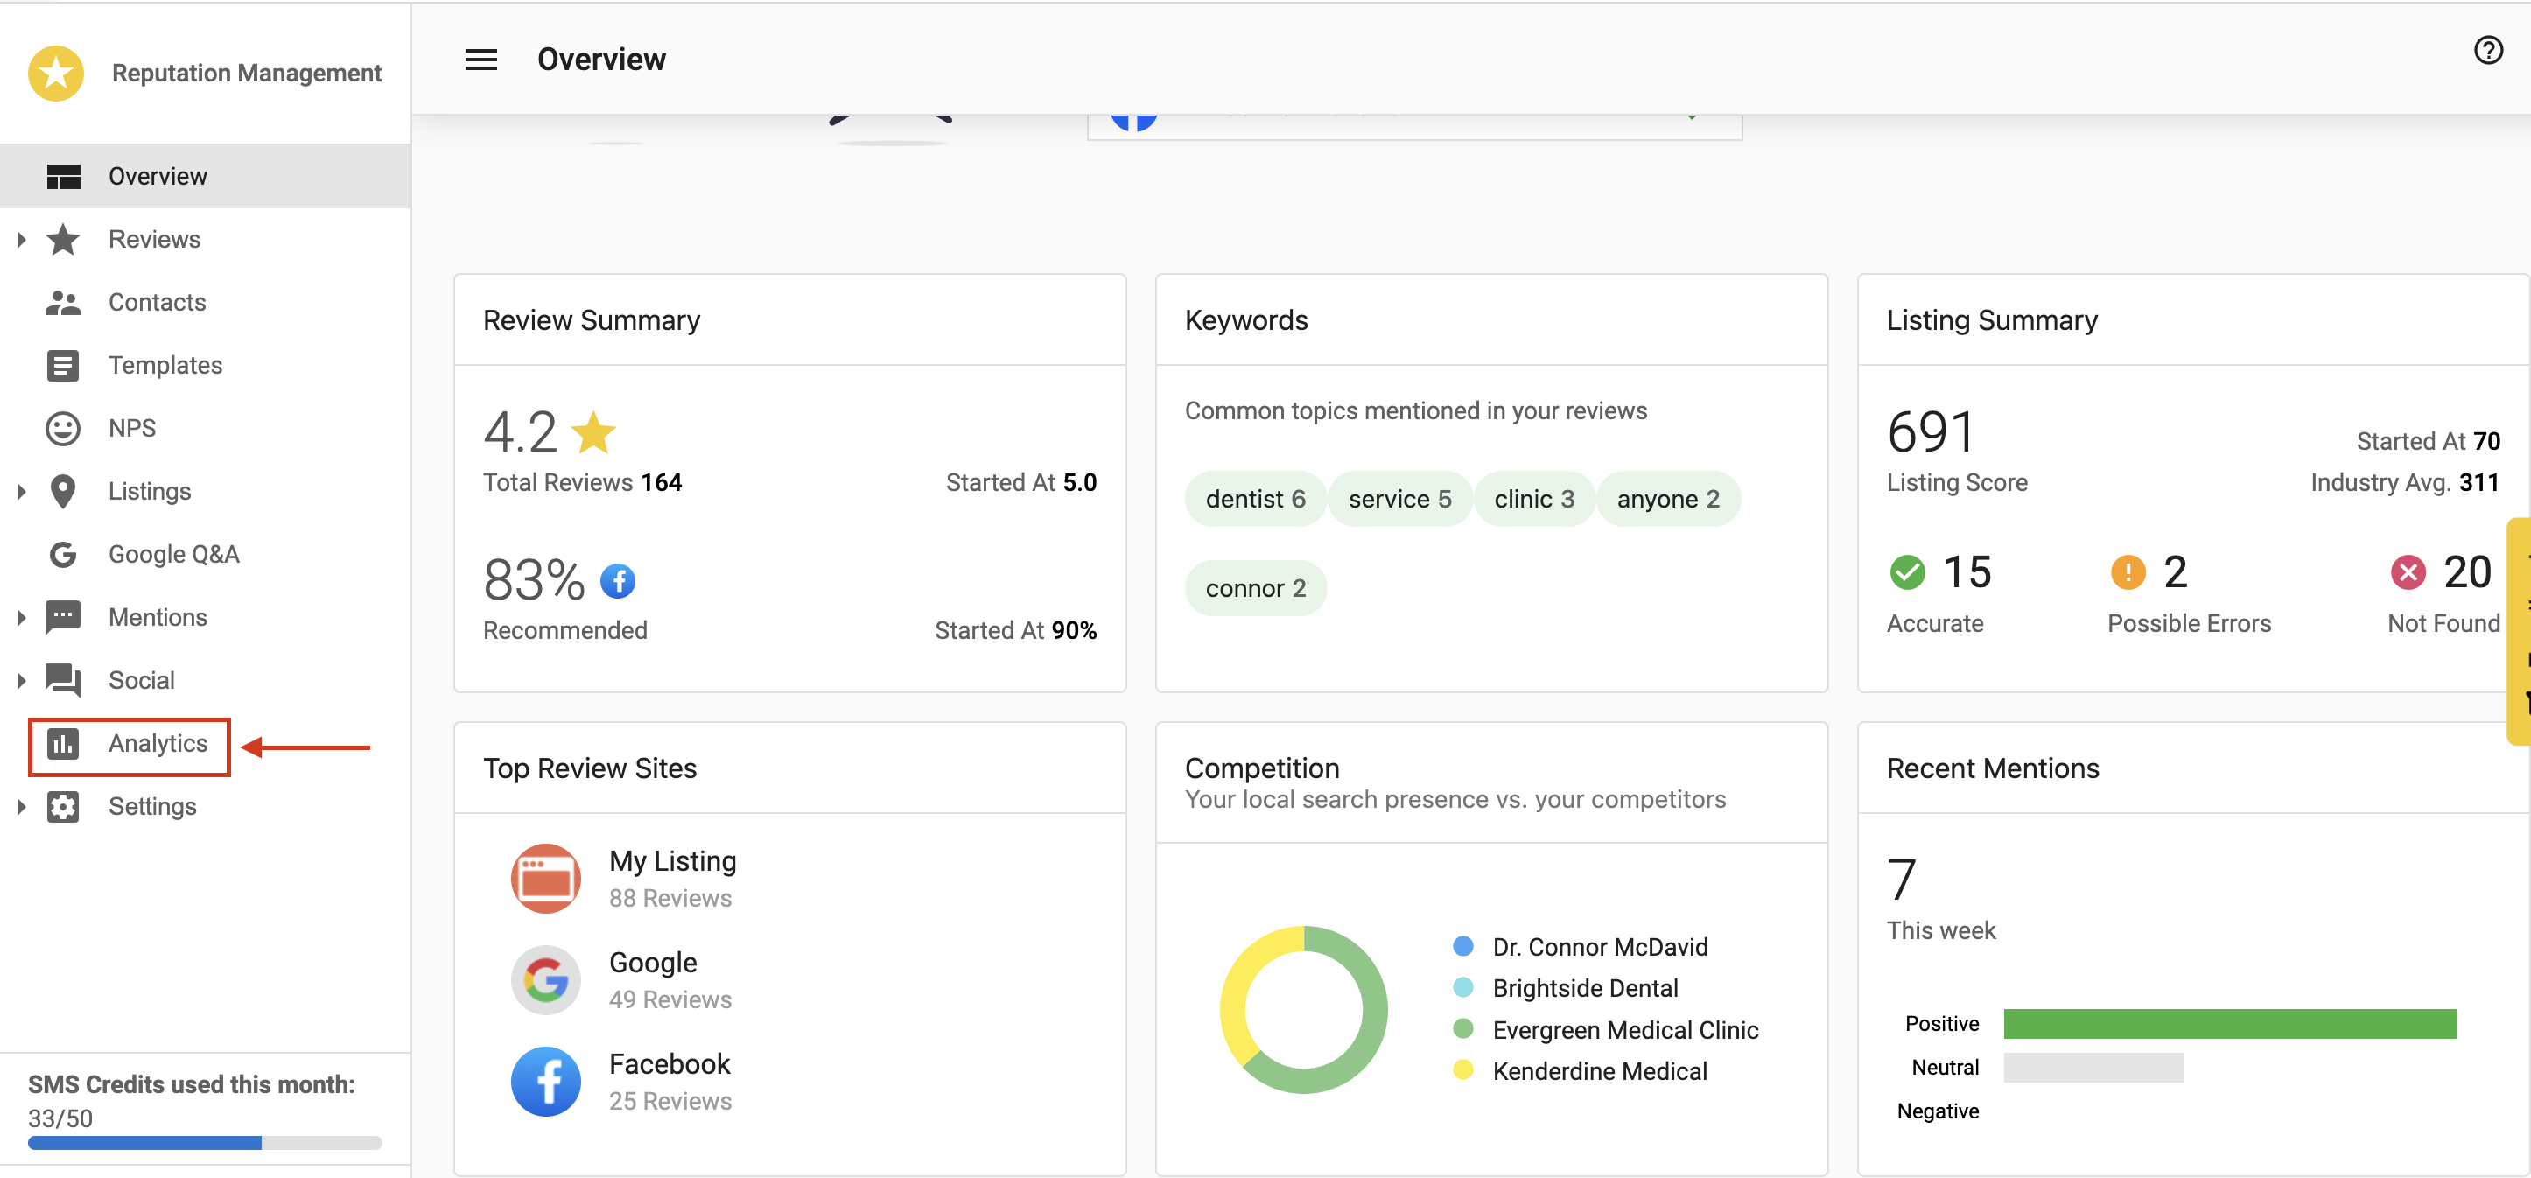Viewport: 2531px width, 1178px height.
Task: Expand the Mentions sidebar section
Action: point(21,616)
